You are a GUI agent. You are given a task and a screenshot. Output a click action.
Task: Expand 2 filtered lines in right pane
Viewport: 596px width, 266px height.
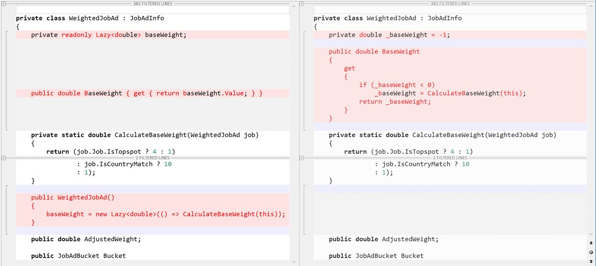(x=301, y=157)
